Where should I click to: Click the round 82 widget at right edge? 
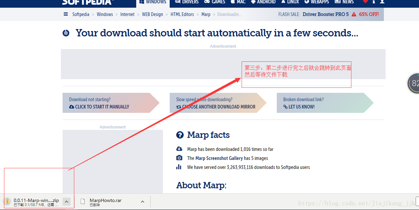click(413, 83)
